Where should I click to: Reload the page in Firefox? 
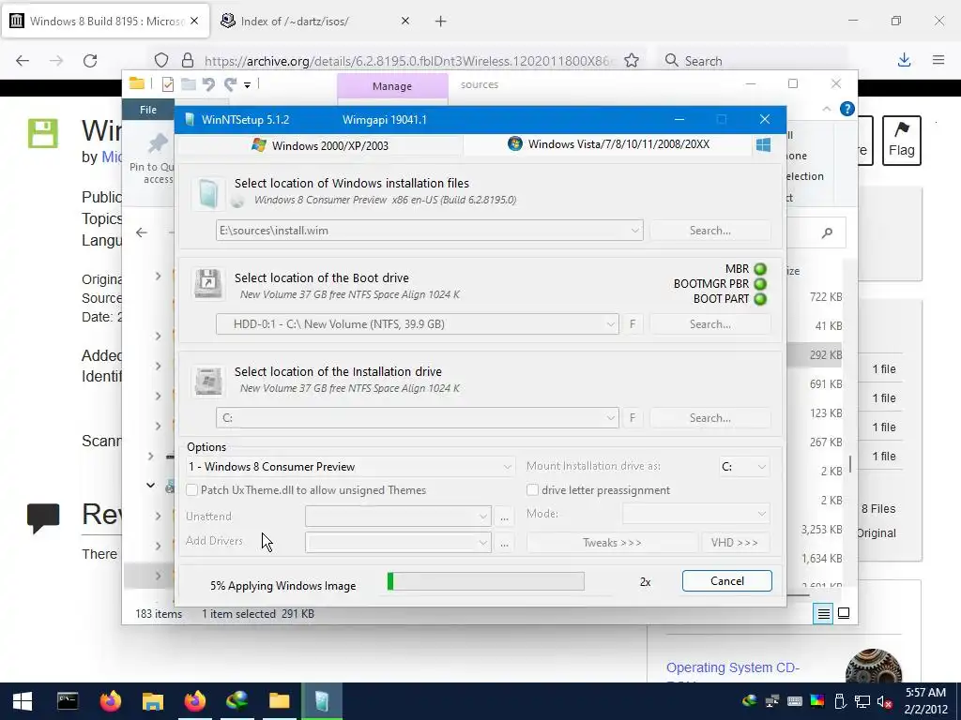[x=90, y=61]
